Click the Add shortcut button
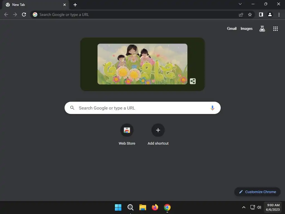The image size is (285, 214). [x=158, y=134]
